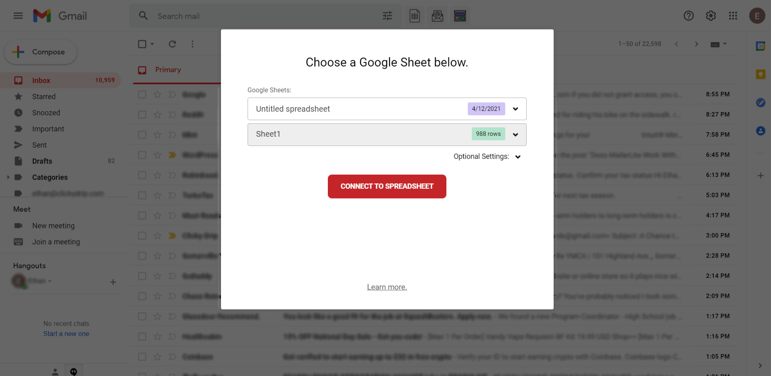Select the 5:03 PM email checkbox
Viewport: 771px width, 376px height.
click(142, 195)
